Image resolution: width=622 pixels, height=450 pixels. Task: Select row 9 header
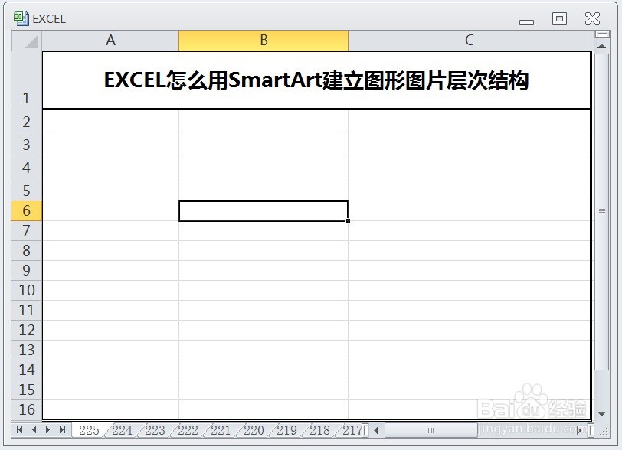[27, 270]
